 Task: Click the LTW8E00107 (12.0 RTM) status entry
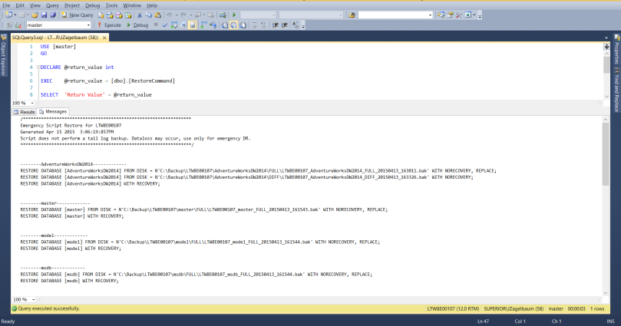[453, 308]
